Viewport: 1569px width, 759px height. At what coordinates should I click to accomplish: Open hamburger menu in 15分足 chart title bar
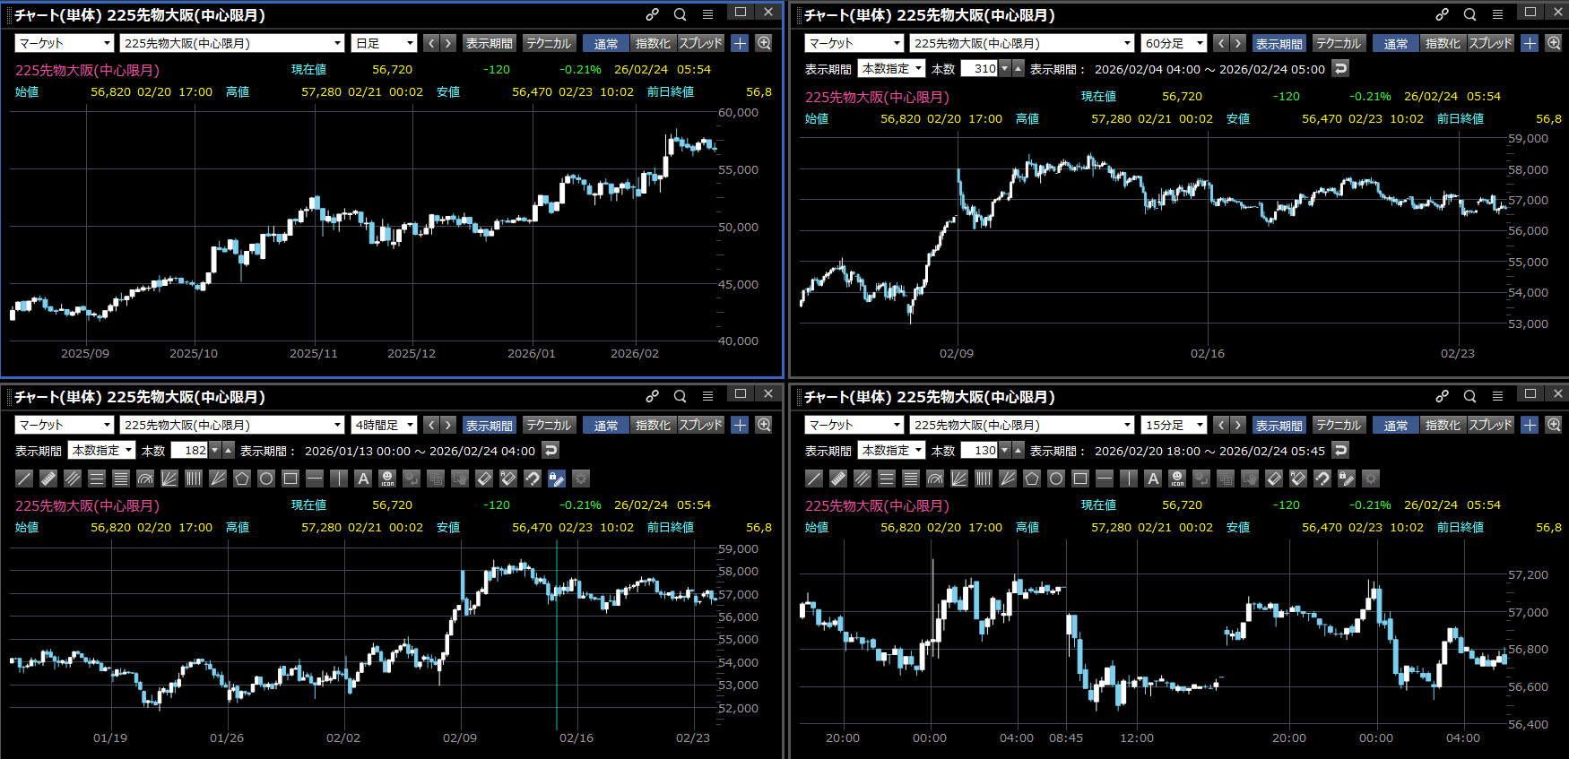1497,396
